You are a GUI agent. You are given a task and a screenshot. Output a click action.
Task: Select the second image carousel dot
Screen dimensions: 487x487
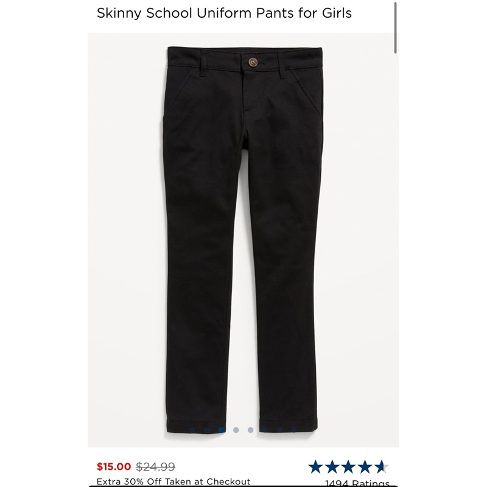click(207, 430)
